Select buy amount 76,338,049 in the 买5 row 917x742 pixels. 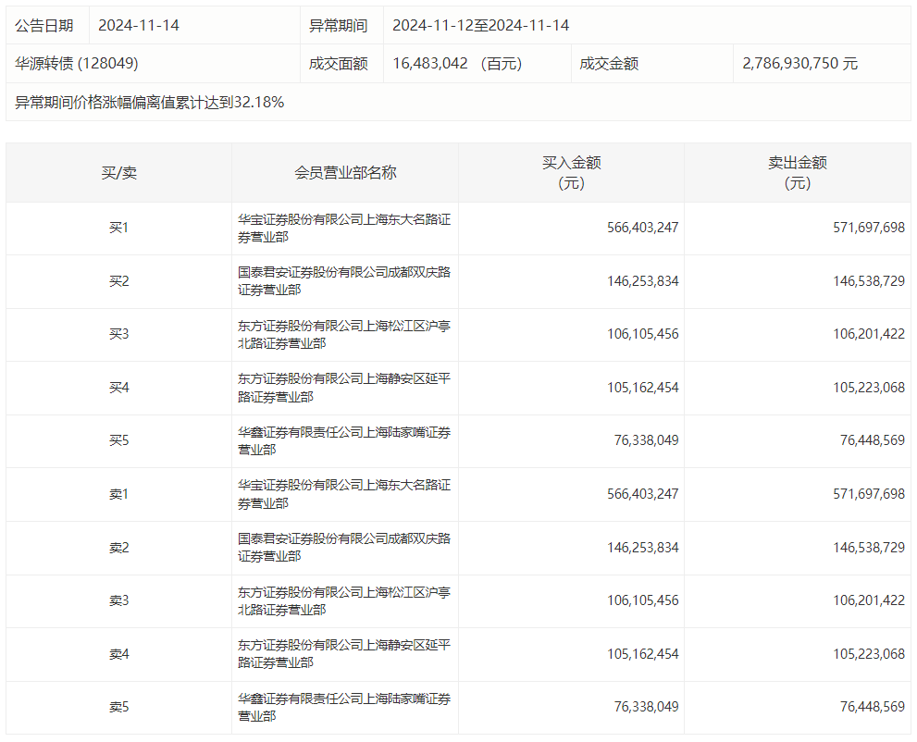(646, 441)
